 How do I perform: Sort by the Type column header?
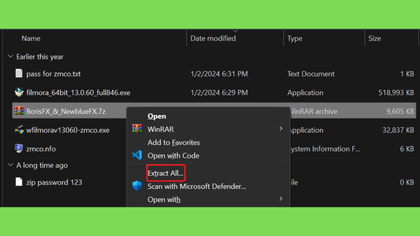point(294,38)
